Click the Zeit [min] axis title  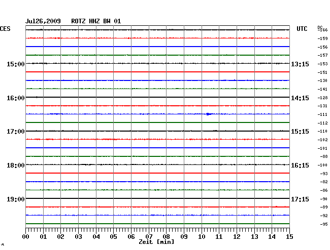pyautogui.click(x=156, y=242)
